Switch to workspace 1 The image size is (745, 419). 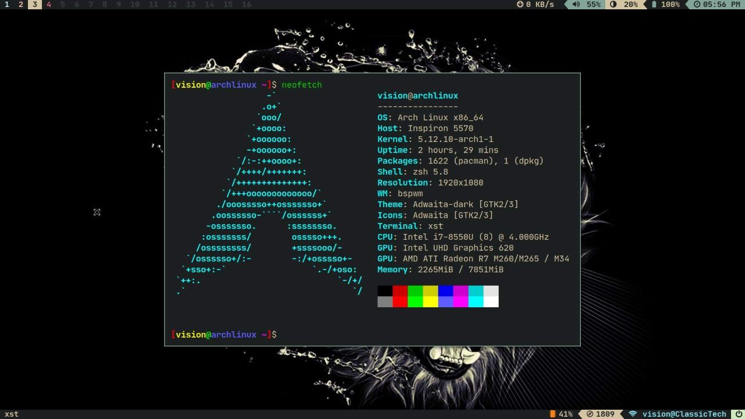(7, 5)
